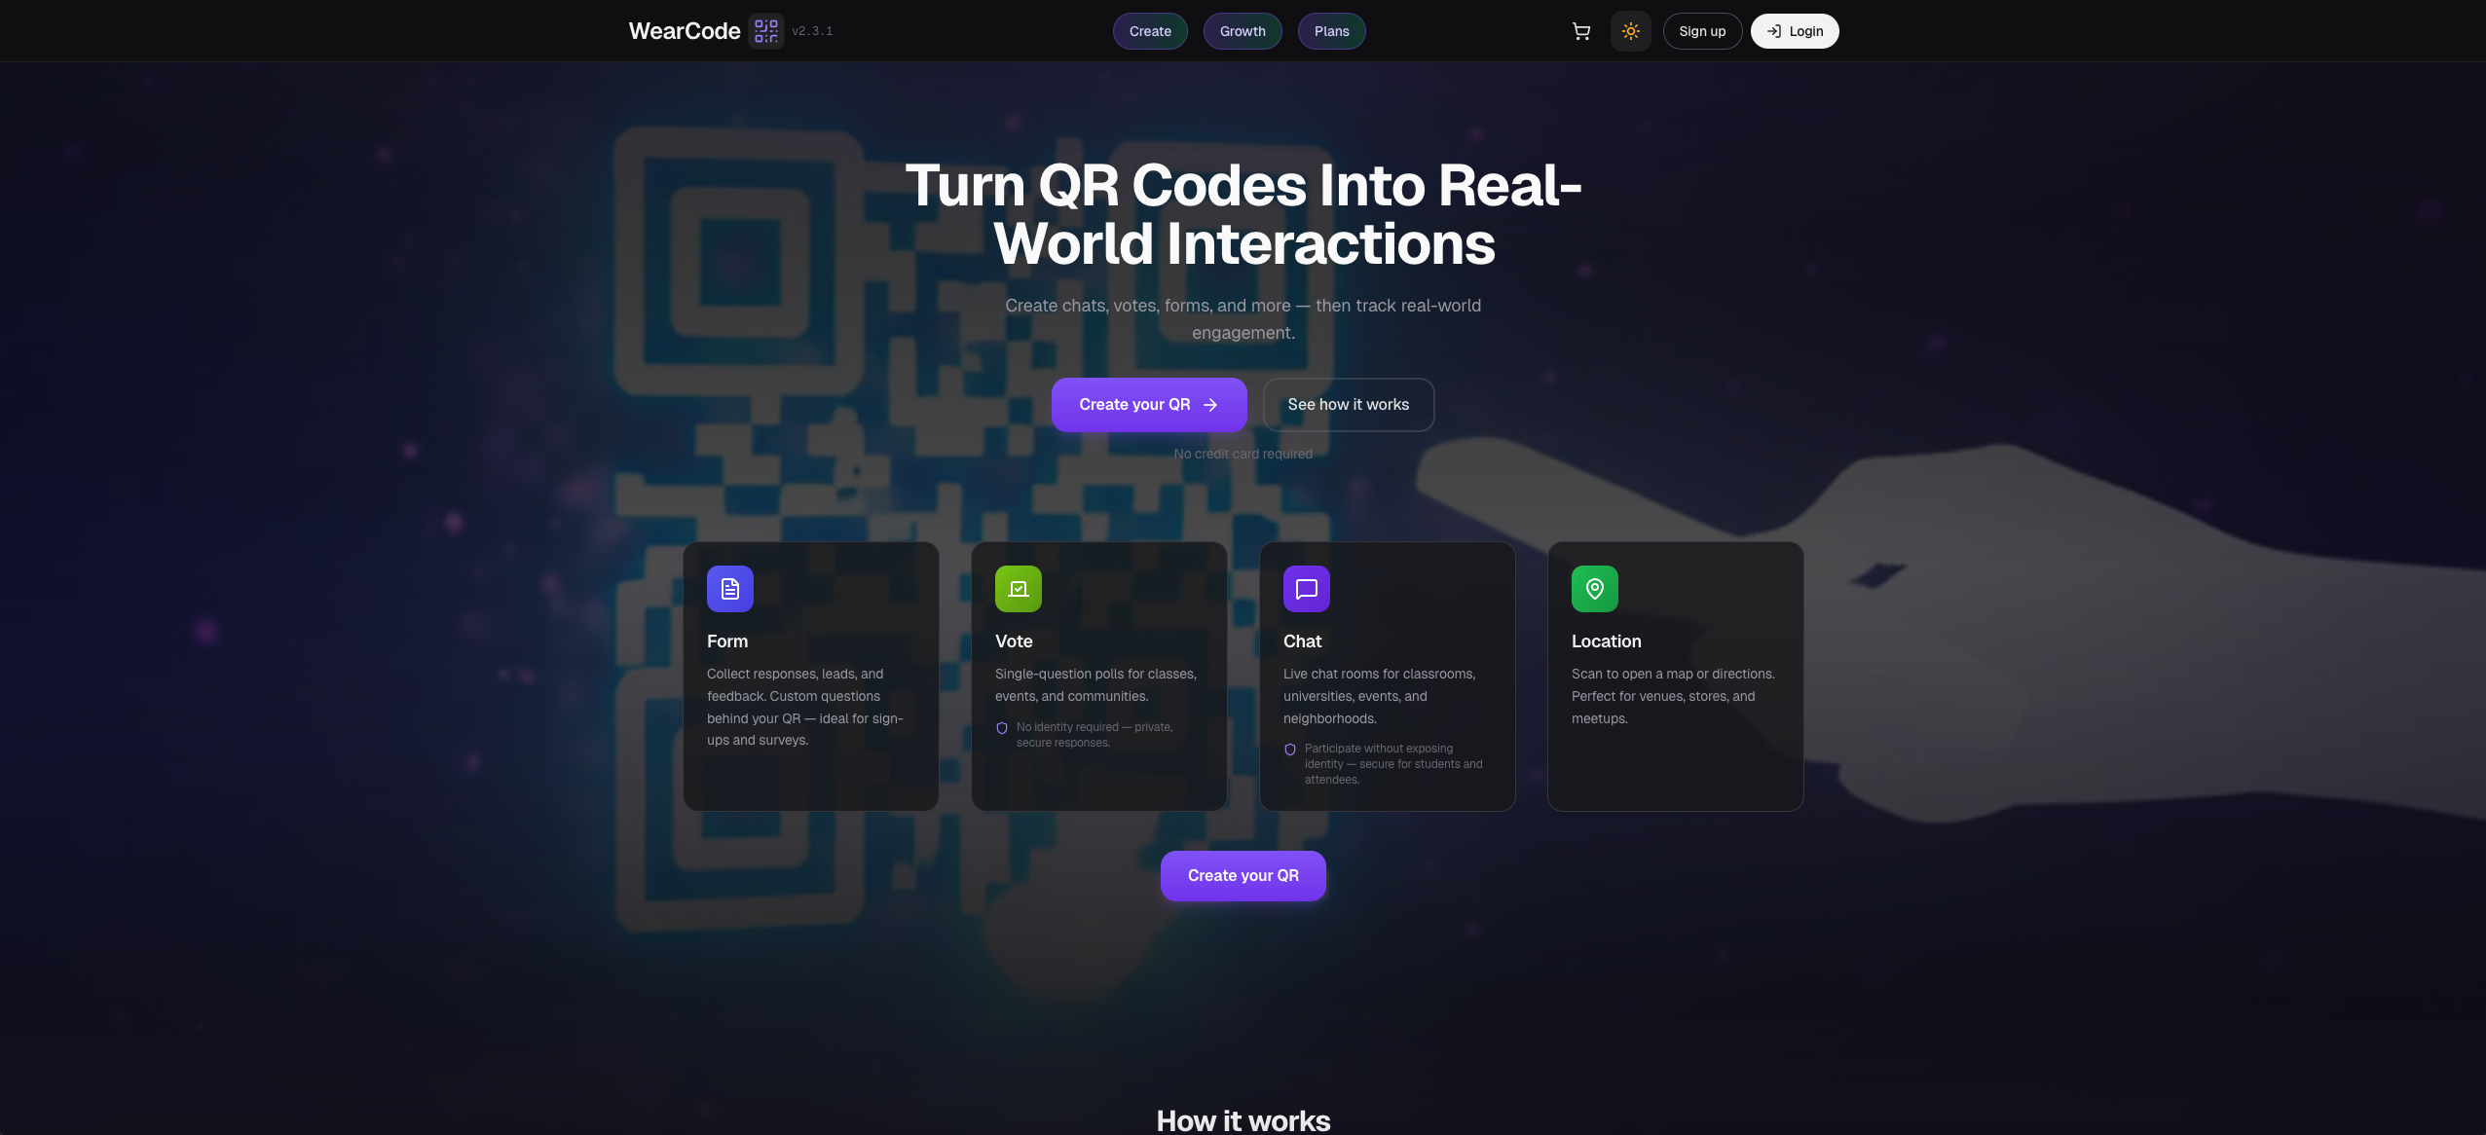
Task: Open the shopping cart icon
Action: click(1580, 30)
